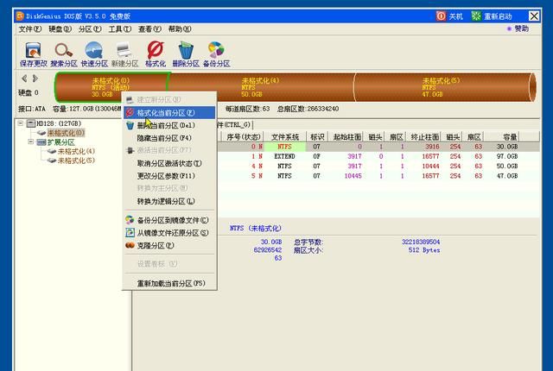Open the 备份分区 tool

click(x=216, y=53)
